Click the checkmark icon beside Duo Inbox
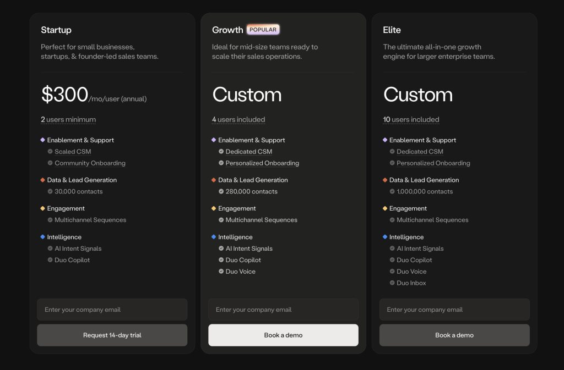 point(392,283)
